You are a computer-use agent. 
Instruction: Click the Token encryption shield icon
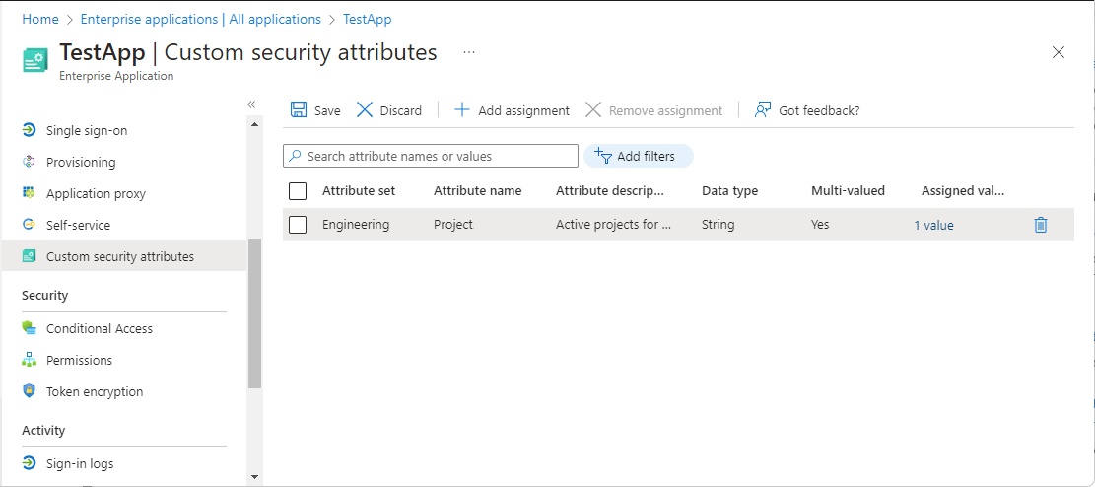pyautogui.click(x=29, y=391)
